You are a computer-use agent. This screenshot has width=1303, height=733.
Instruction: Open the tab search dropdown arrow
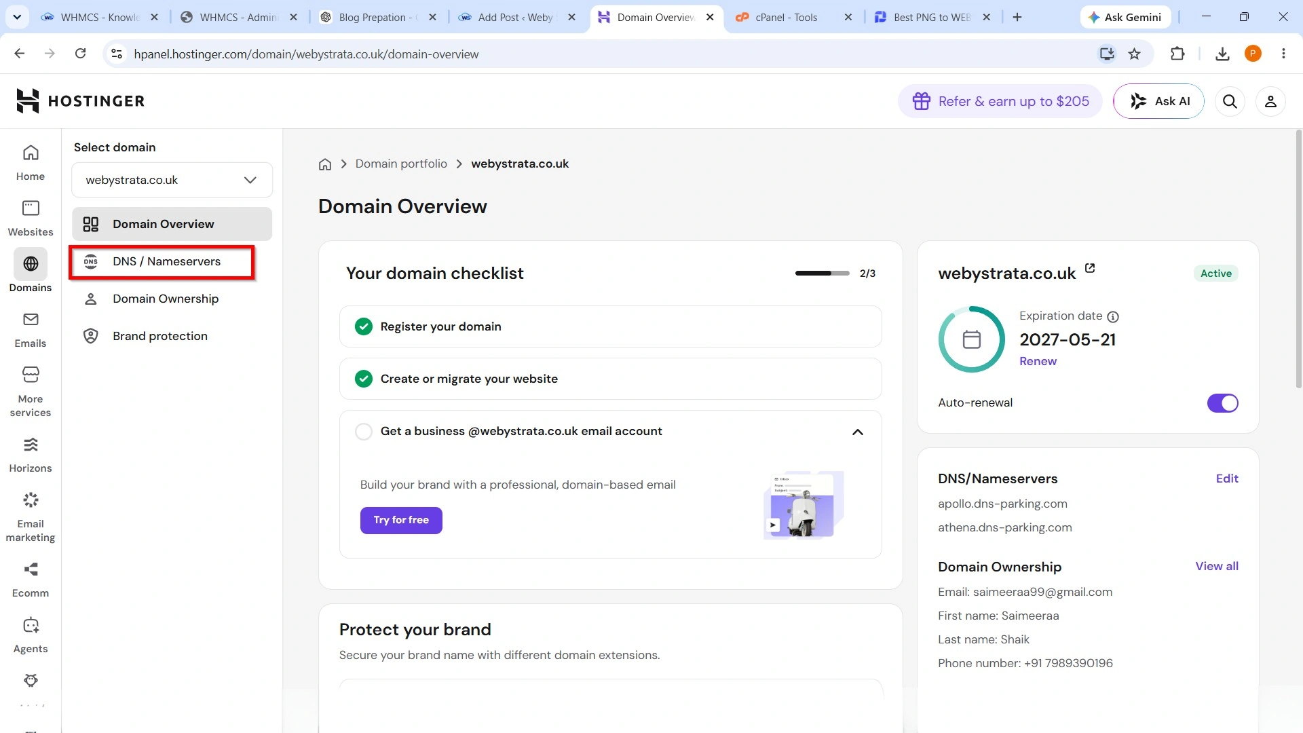pyautogui.click(x=17, y=17)
